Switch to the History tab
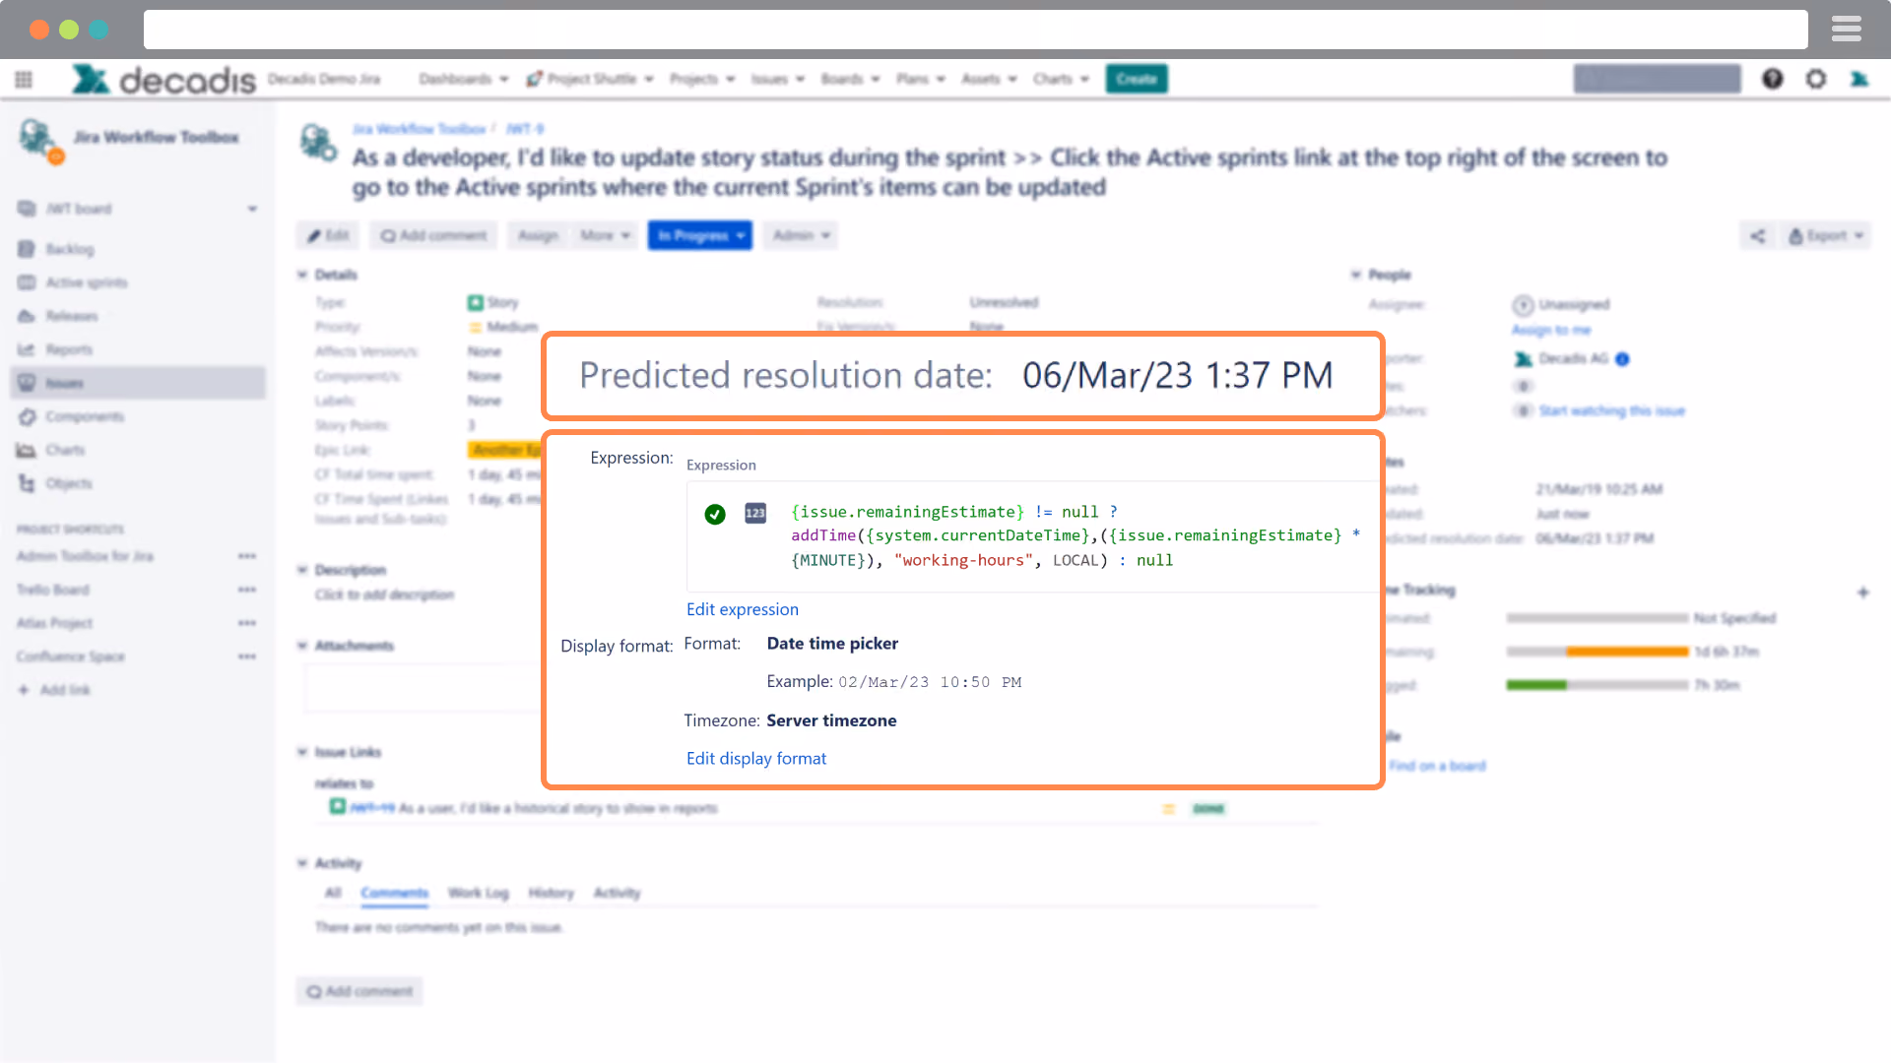This screenshot has height=1063, width=1891. click(551, 893)
